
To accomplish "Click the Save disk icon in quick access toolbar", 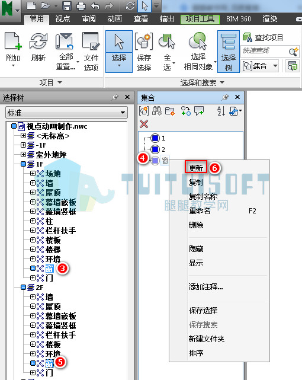I will tap(67, 5).
